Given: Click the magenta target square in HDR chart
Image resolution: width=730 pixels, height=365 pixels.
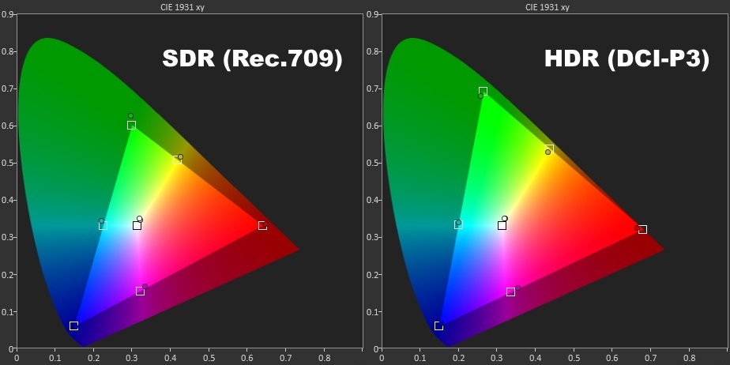Looking at the screenshot, I should [x=510, y=292].
